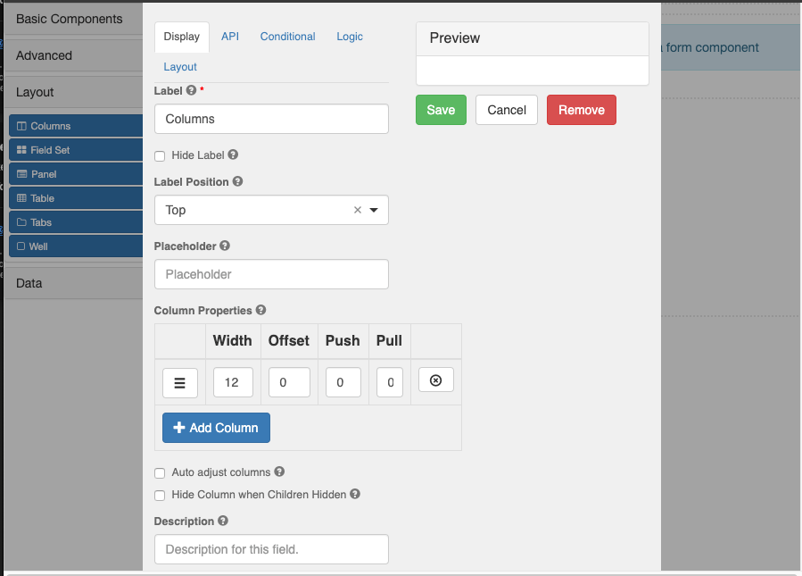Click the Add Column button
This screenshot has width=802, height=576.
tap(216, 427)
